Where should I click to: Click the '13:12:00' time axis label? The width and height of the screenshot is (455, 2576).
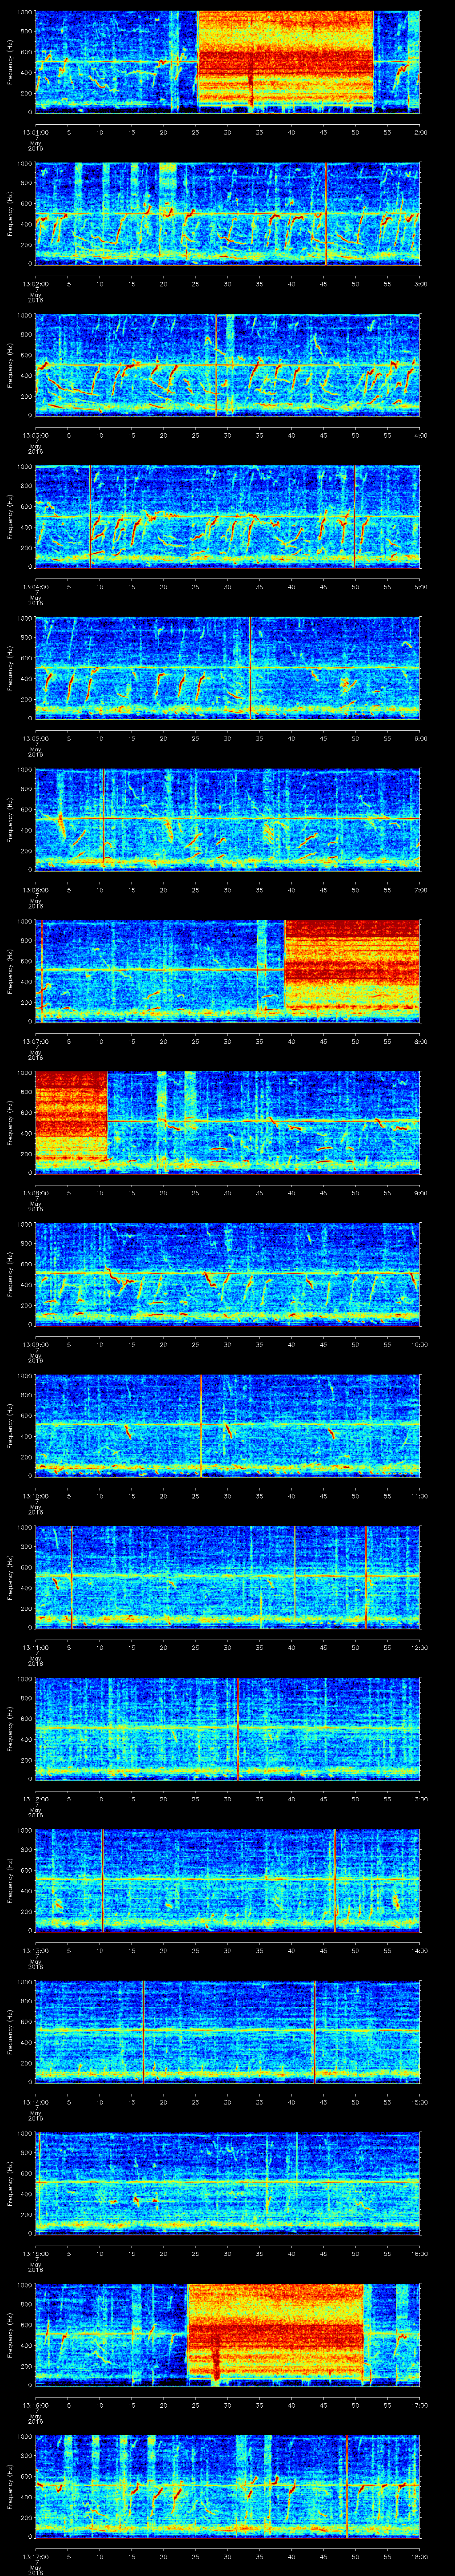[x=35, y=1798]
